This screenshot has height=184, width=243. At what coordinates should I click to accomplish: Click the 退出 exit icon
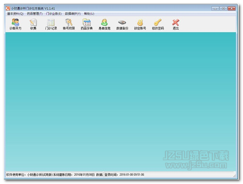coord(176,24)
